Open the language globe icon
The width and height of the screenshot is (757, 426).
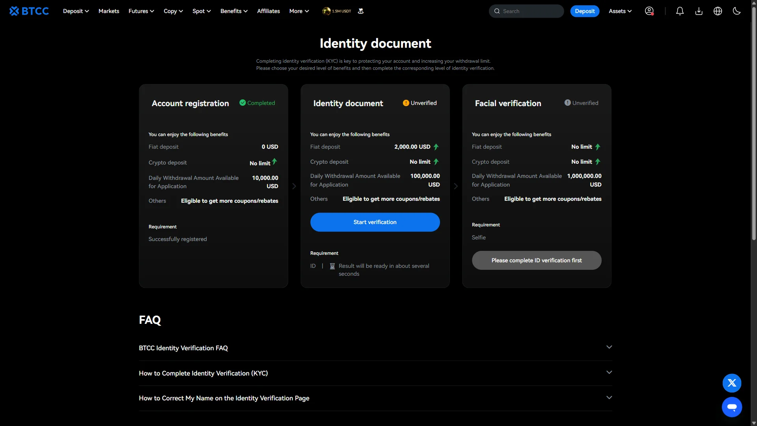point(718,11)
